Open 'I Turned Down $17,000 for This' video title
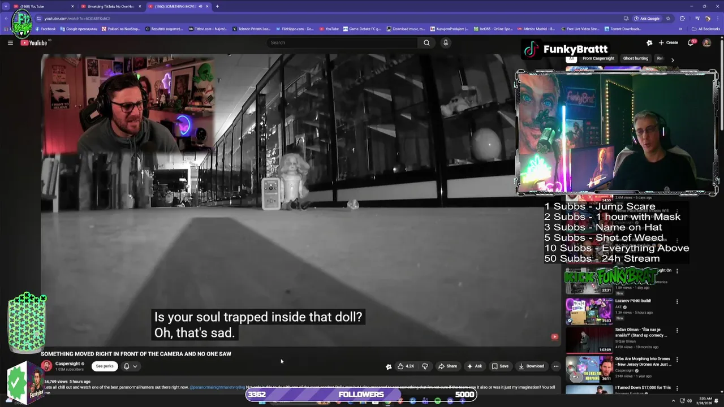Screen dimensions: 724x407 [643, 388]
